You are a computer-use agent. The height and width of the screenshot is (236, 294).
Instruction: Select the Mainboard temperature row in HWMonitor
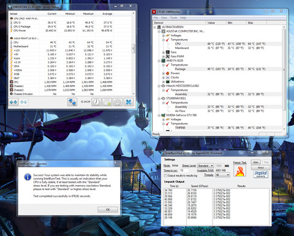pyautogui.click(x=218, y=48)
